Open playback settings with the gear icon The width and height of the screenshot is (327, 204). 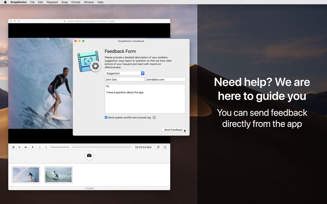pyautogui.click(x=13, y=147)
